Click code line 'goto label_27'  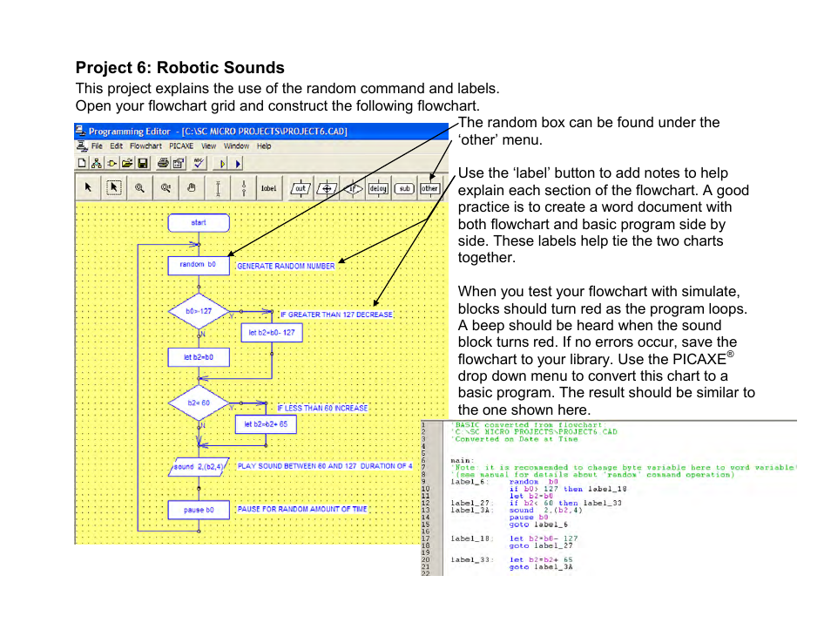point(541,546)
